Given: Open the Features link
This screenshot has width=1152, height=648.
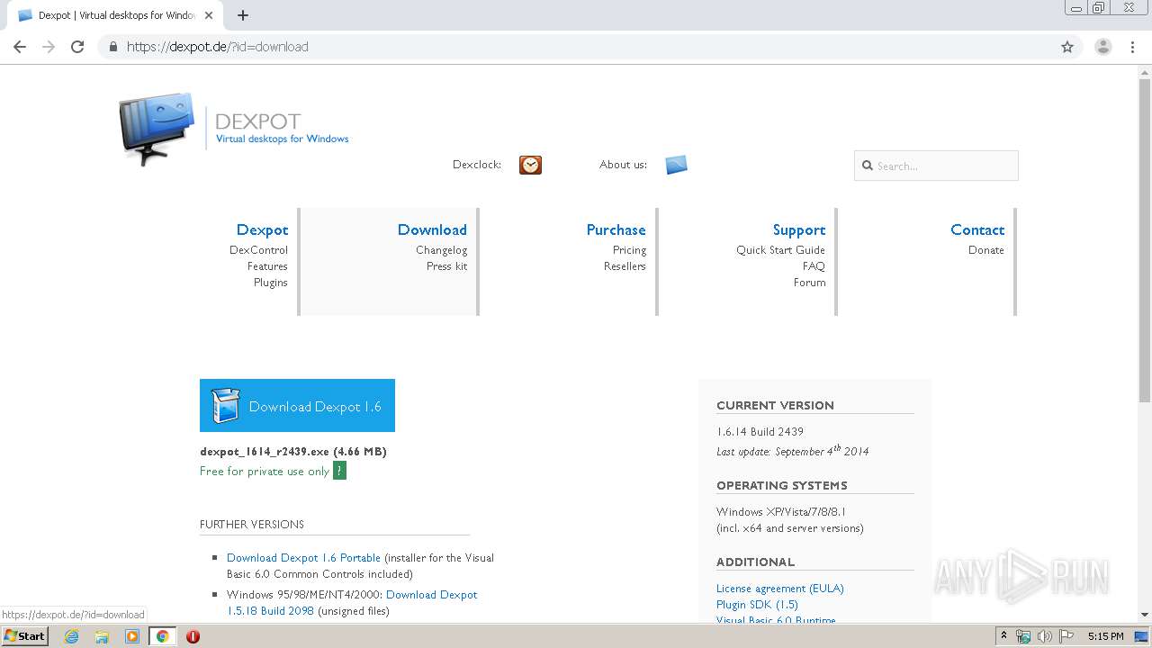Looking at the screenshot, I should [x=267, y=266].
